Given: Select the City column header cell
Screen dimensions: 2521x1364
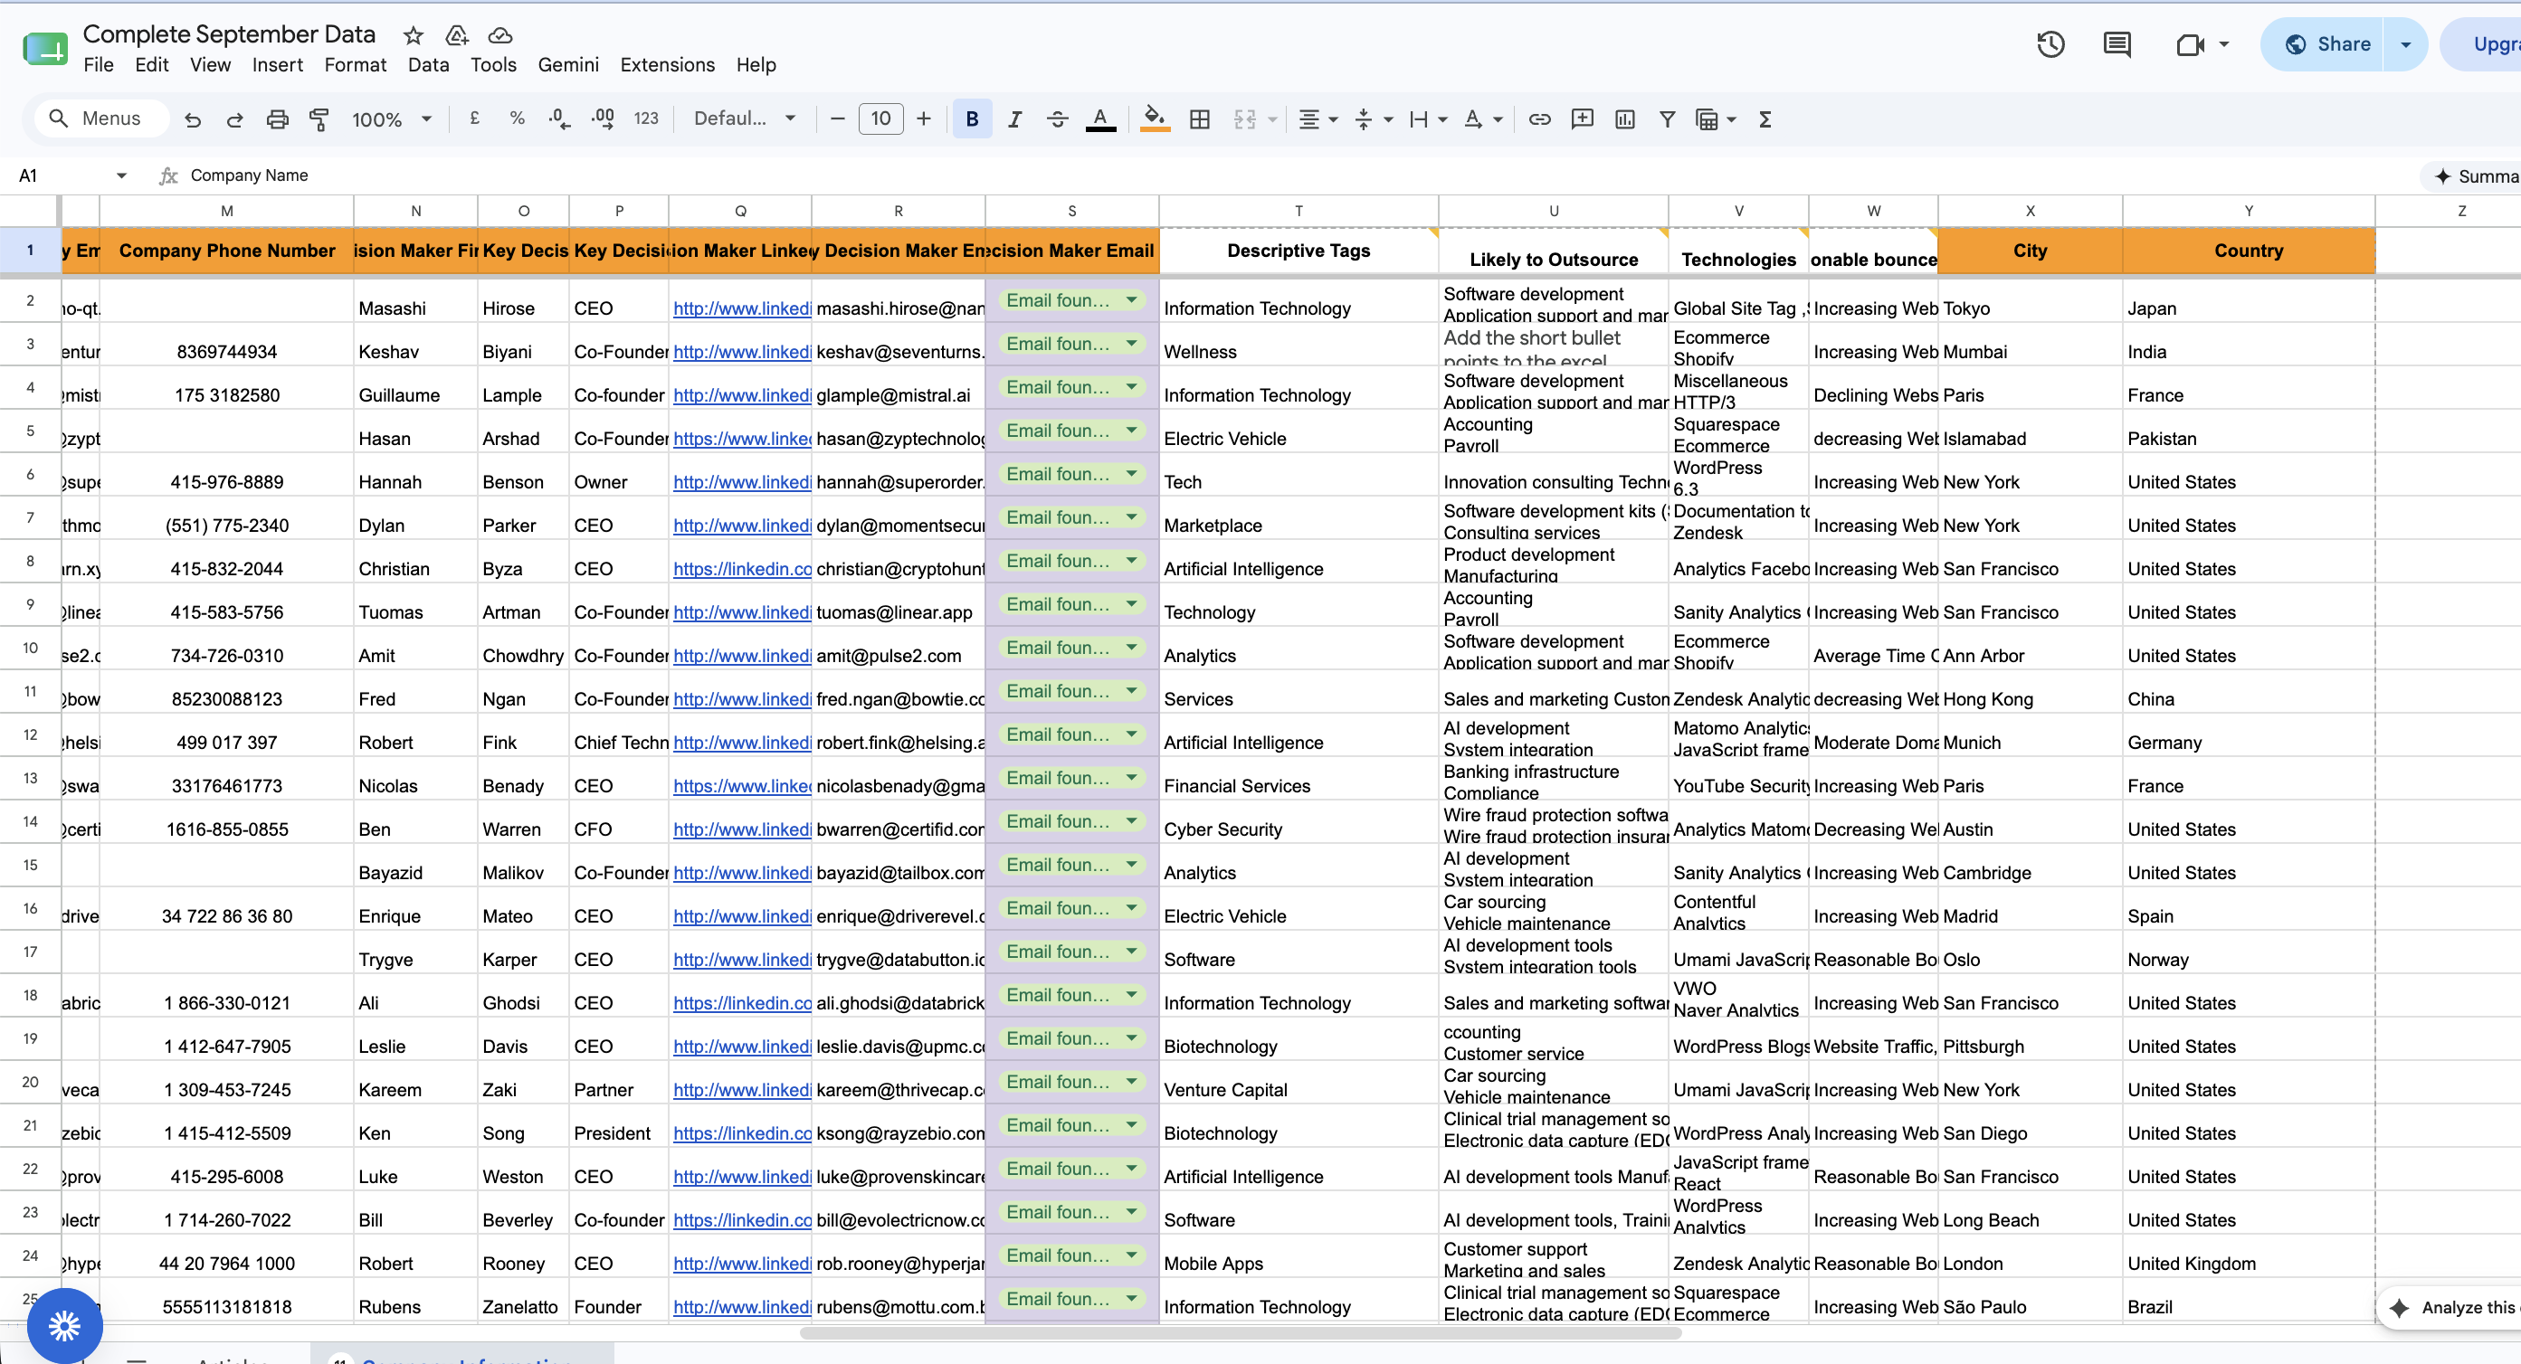Looking at the screenshot, I should [x=2030, y=251].
